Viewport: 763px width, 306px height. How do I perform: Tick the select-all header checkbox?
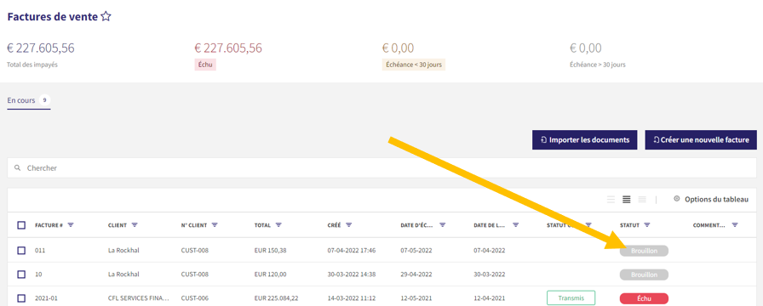[21, 225]
